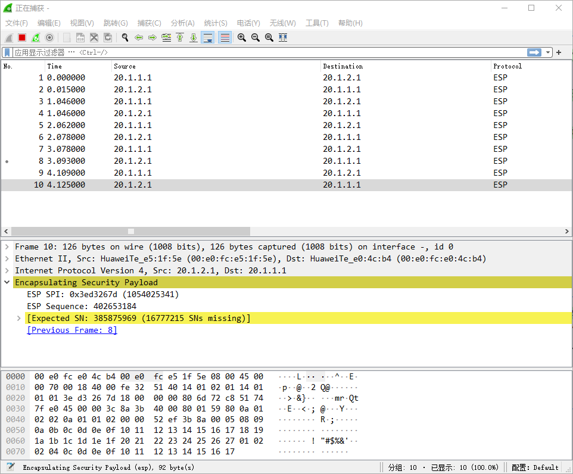Open the 无线(W) menu

(x=282, y=23)
